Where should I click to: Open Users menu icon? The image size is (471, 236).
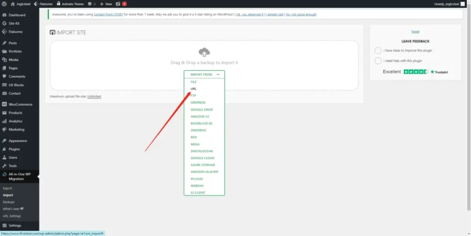(4, 158)
